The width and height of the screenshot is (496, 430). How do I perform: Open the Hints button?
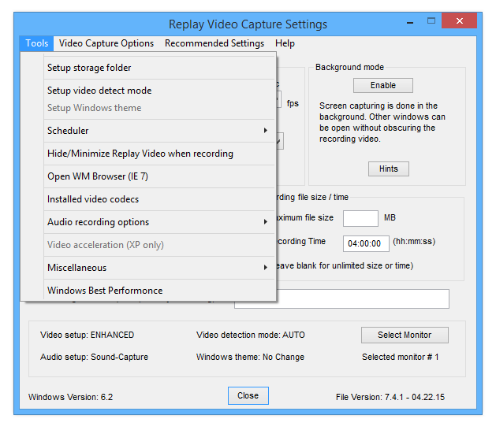[x=389, y=169]
